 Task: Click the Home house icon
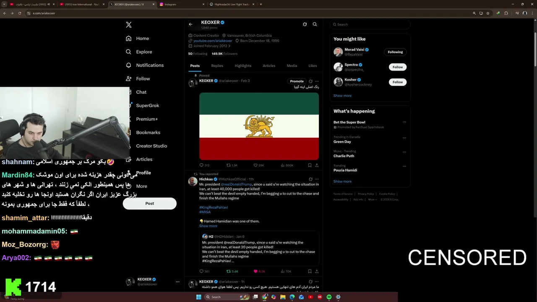tap(129, 38)
